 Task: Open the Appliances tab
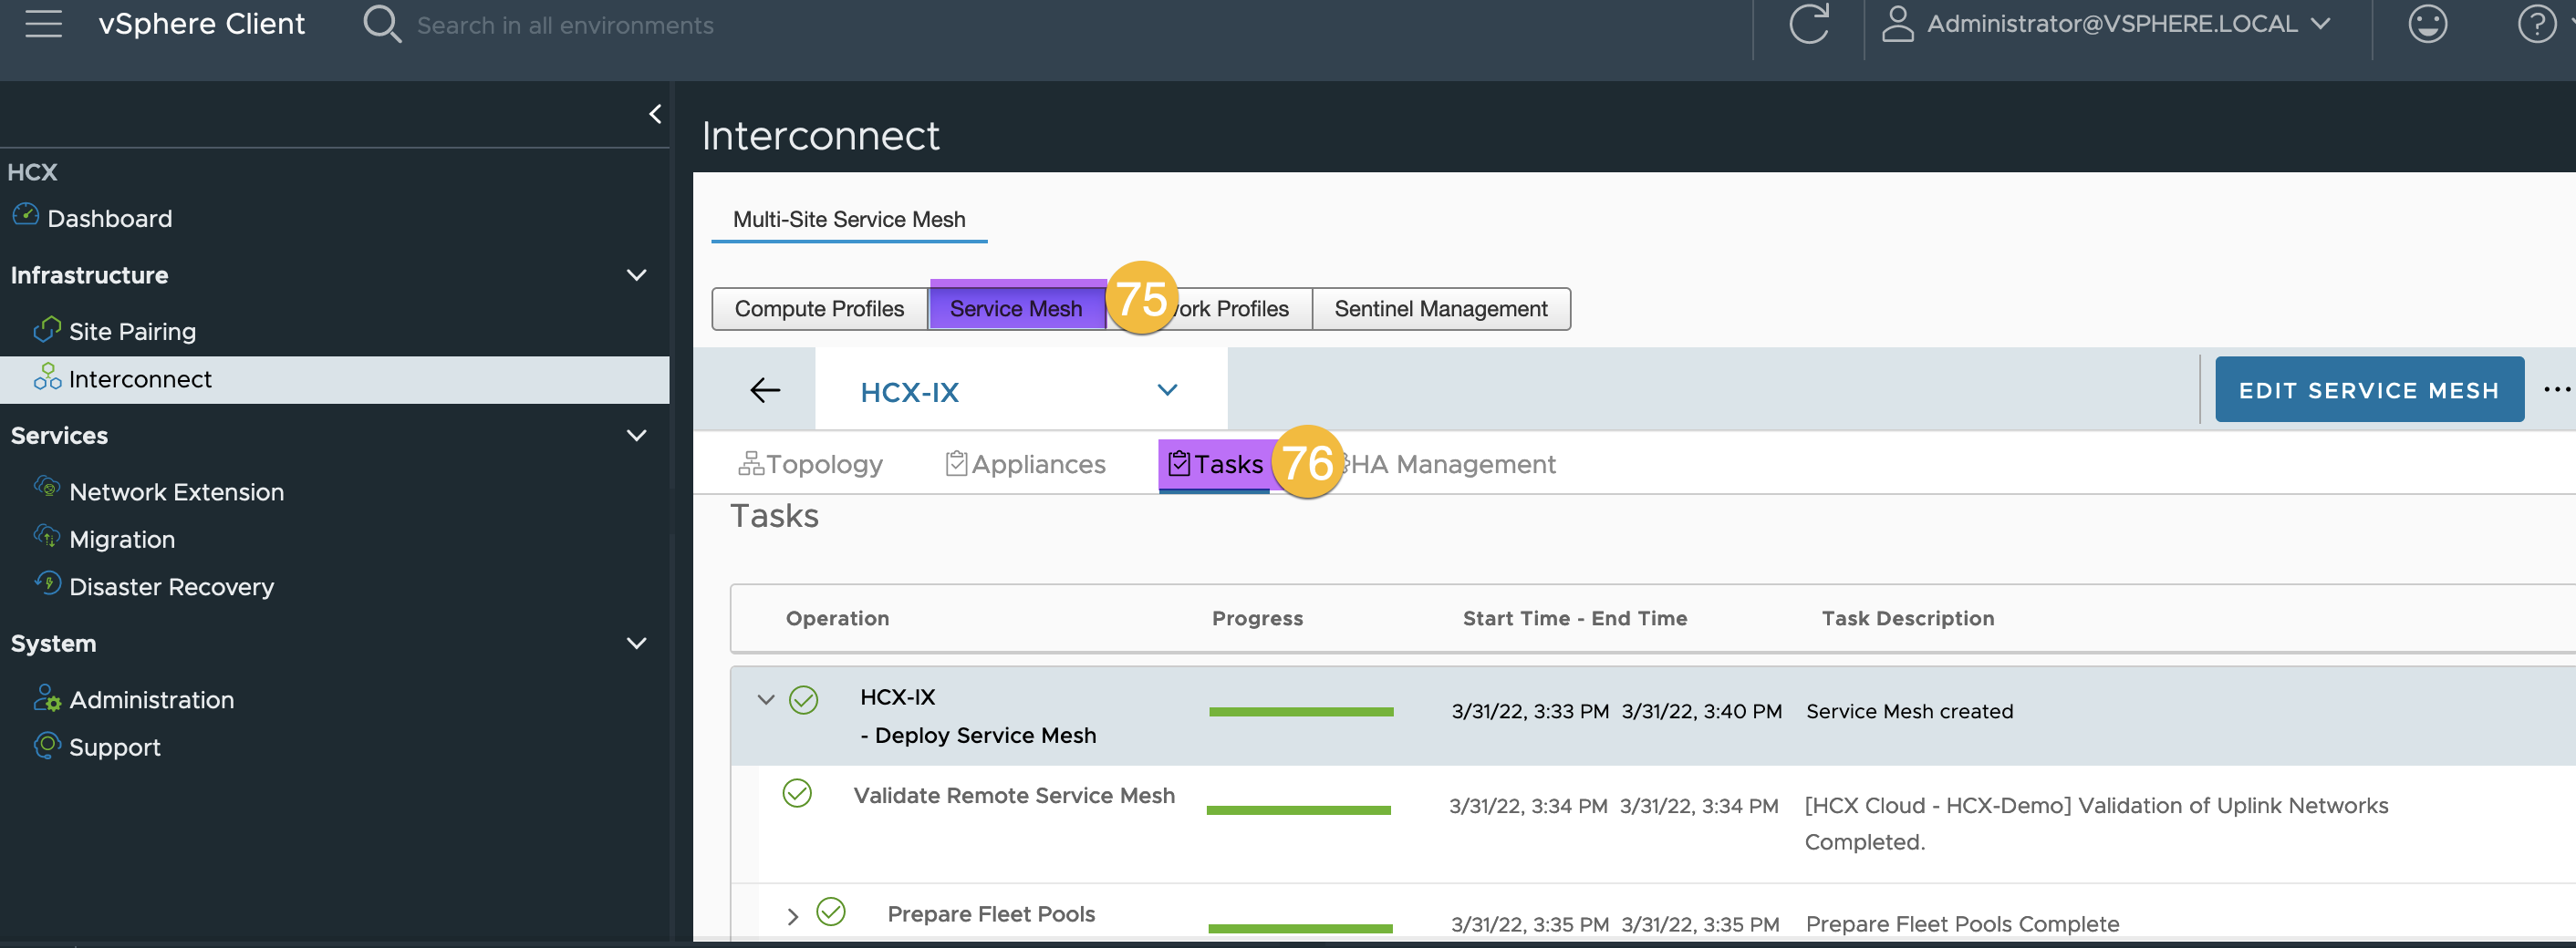(x=1026, y=463)
